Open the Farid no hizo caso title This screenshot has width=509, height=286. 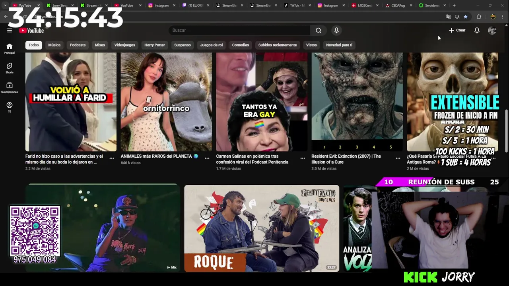pos(64,159)
